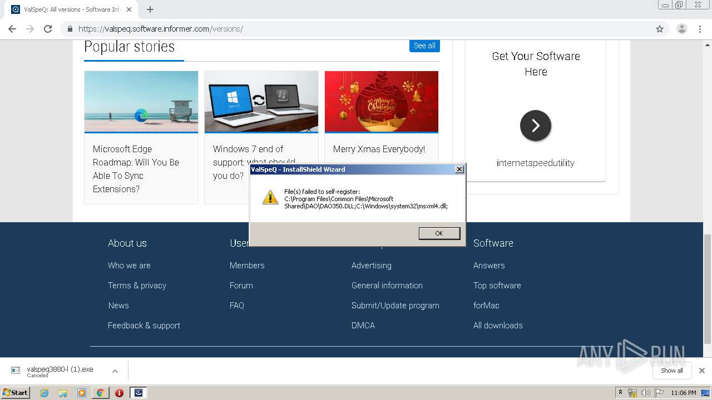Click the 11:06 PM taskbar clock

(683, 393)
